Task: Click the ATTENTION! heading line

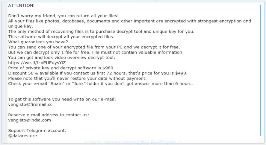Action: pyautogui.click(x=21, y=5)
